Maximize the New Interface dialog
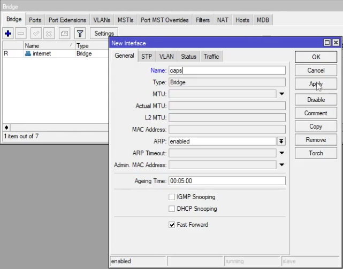The height and width of the screenshot is (269, 343). click(327, 43)
